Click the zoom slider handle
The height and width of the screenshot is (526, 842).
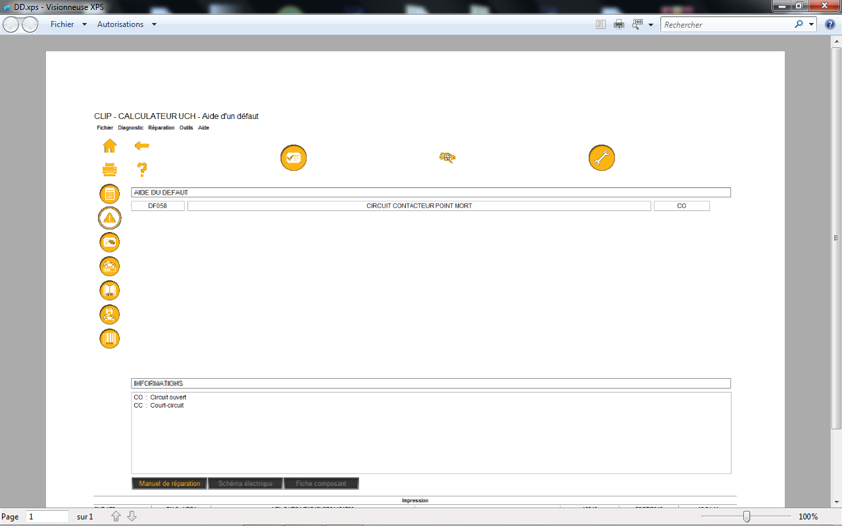746,517
